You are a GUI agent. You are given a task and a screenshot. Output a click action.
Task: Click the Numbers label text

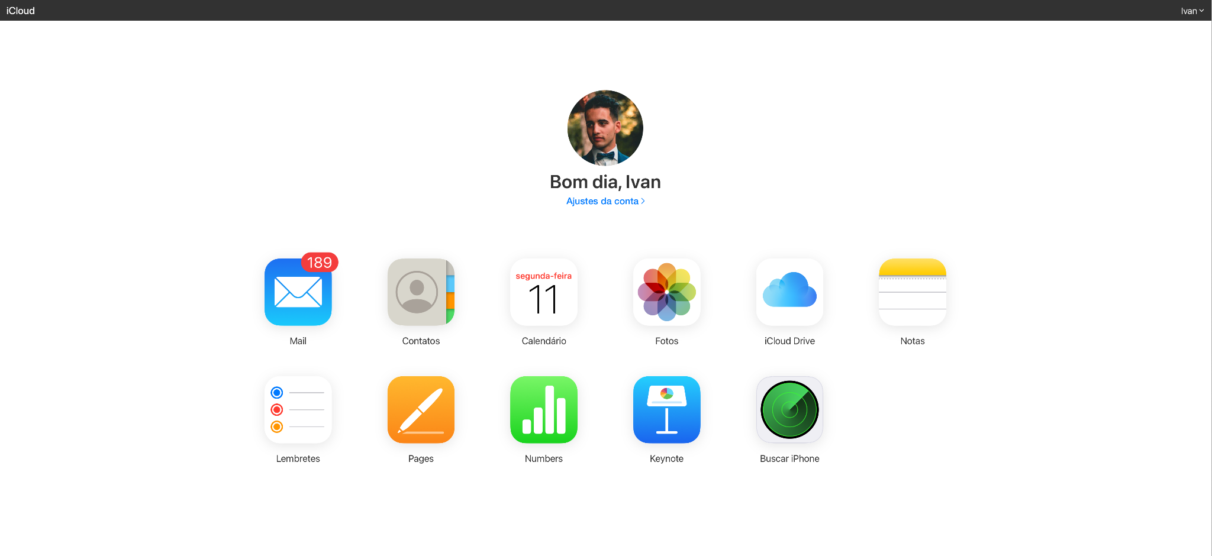tap(544, 459)
